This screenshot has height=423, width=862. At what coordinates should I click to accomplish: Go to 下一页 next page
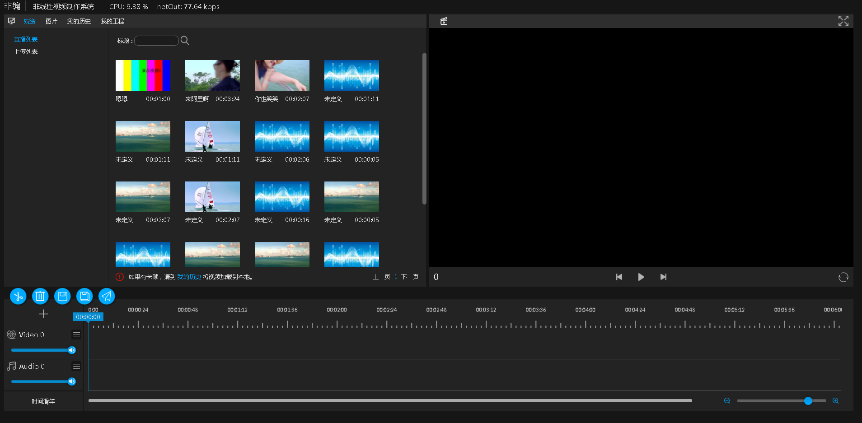pyautogui.click(x=410, y=277)
